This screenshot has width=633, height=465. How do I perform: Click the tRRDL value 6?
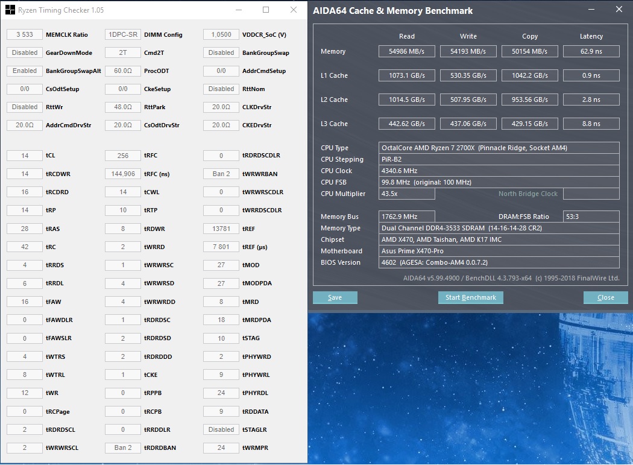(25, 283)
